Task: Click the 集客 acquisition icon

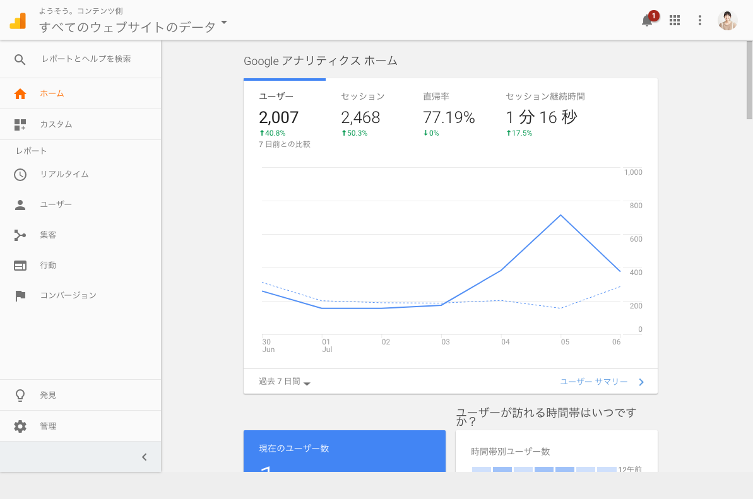Action: 20,235
